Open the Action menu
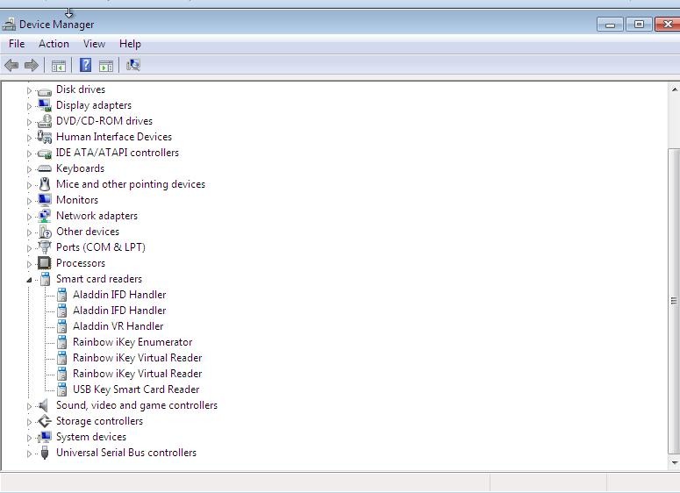 [x=54, y=44]
